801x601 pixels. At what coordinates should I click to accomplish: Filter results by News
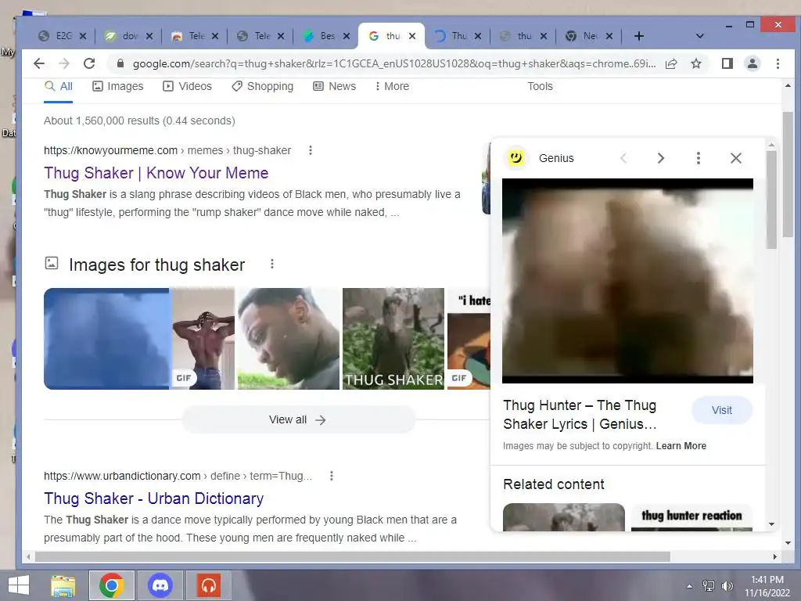(x=334, y=86)
